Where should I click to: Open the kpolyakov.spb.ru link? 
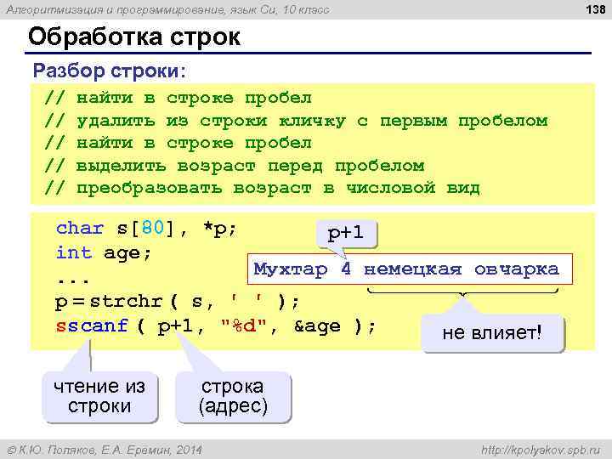(541, 450)
